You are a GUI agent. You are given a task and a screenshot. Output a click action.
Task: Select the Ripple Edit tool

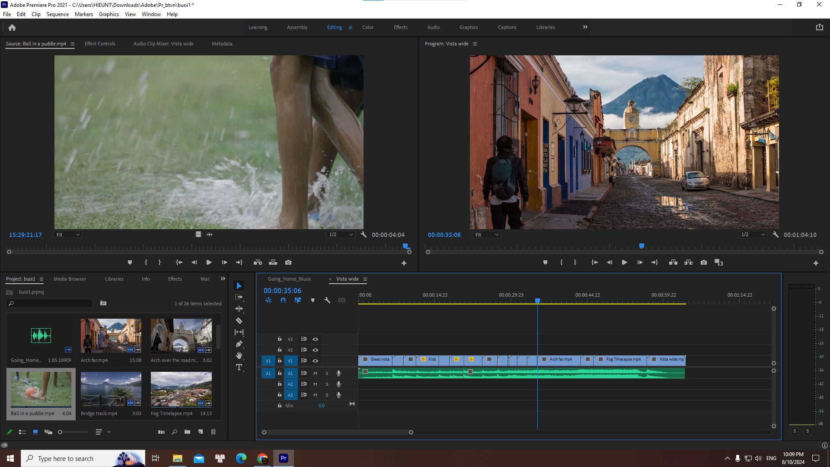coord(239,309)
